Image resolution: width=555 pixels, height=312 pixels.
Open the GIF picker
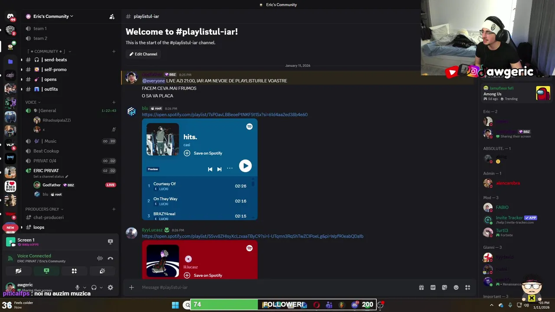(433, 287)
